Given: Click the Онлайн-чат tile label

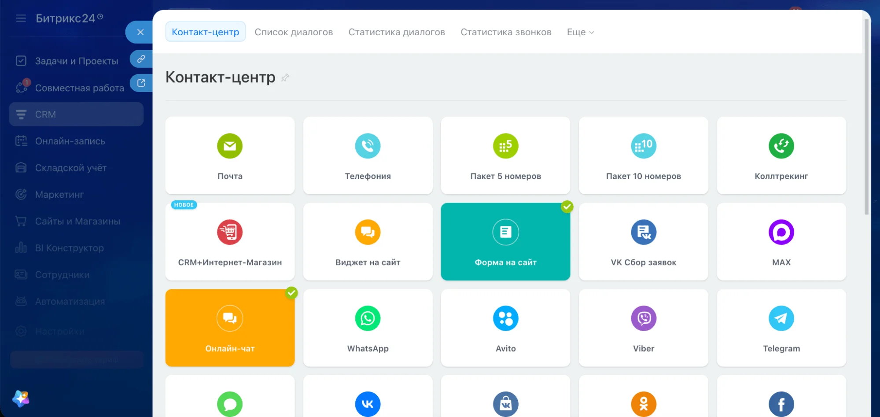Looking at the screenshot, I should coord(230,349).
